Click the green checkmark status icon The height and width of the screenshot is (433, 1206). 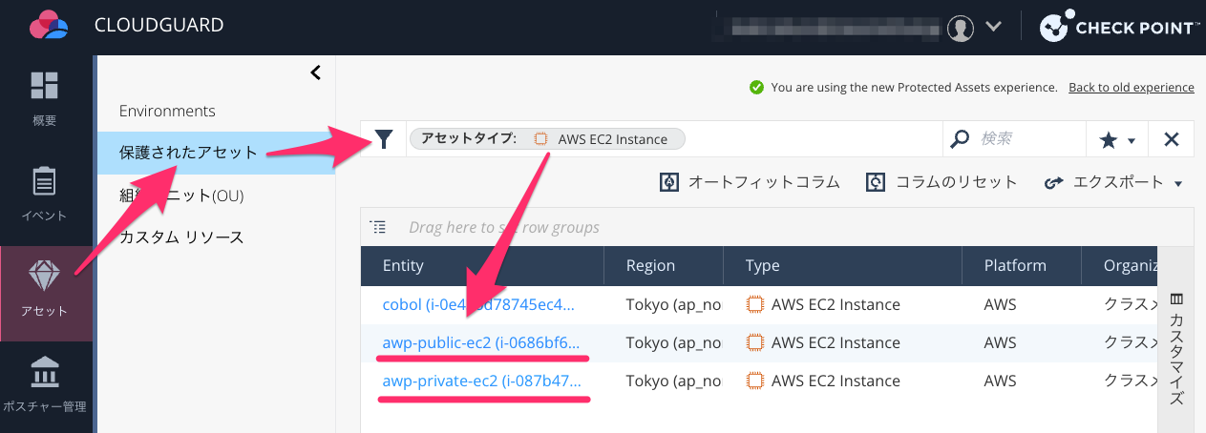click(x=756, y=87)
